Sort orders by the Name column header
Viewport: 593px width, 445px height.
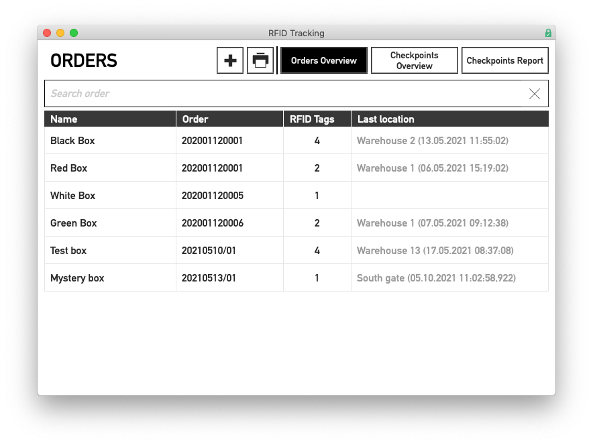(x=66, y=119)
